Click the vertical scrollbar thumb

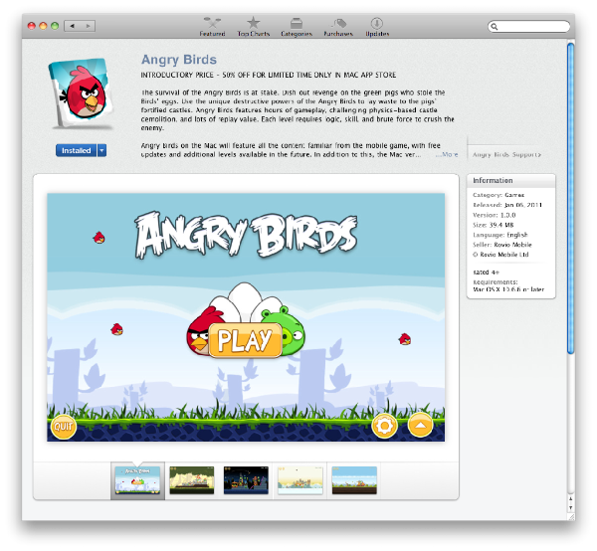[x=570, y=198]
